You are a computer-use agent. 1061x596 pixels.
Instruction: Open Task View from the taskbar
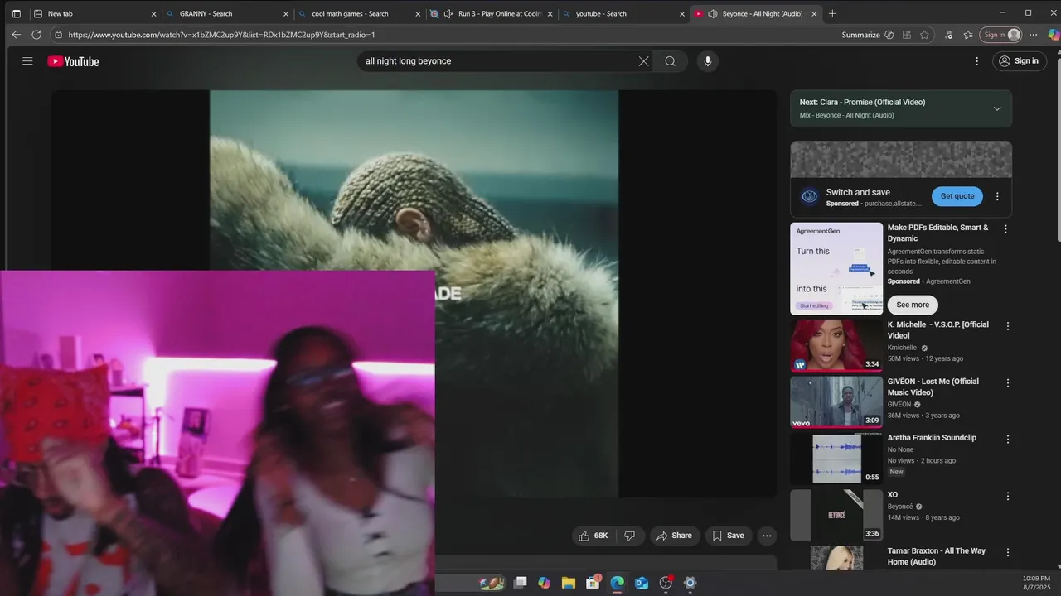click(521, 583)
